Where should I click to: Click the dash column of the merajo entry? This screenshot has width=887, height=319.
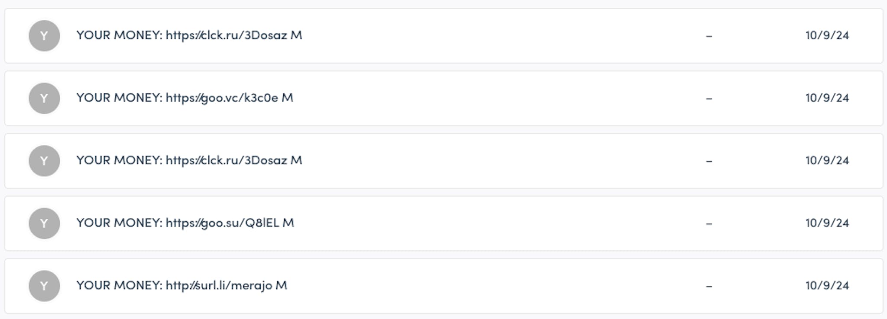709,285
